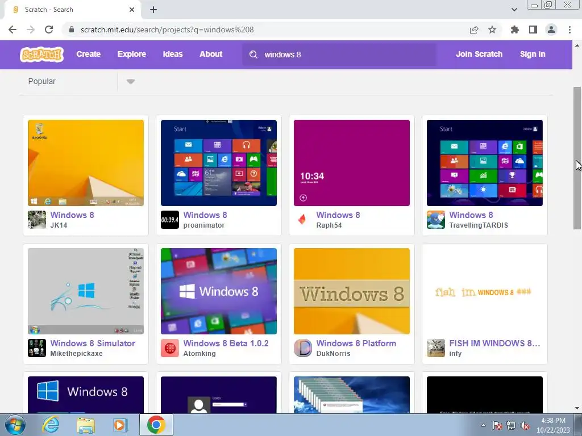Click username TravellingTARDIS
Viewport: 582px width, 436px height.
(x=479, y=225)
